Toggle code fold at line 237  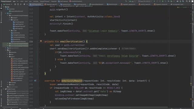pos(38,81)
